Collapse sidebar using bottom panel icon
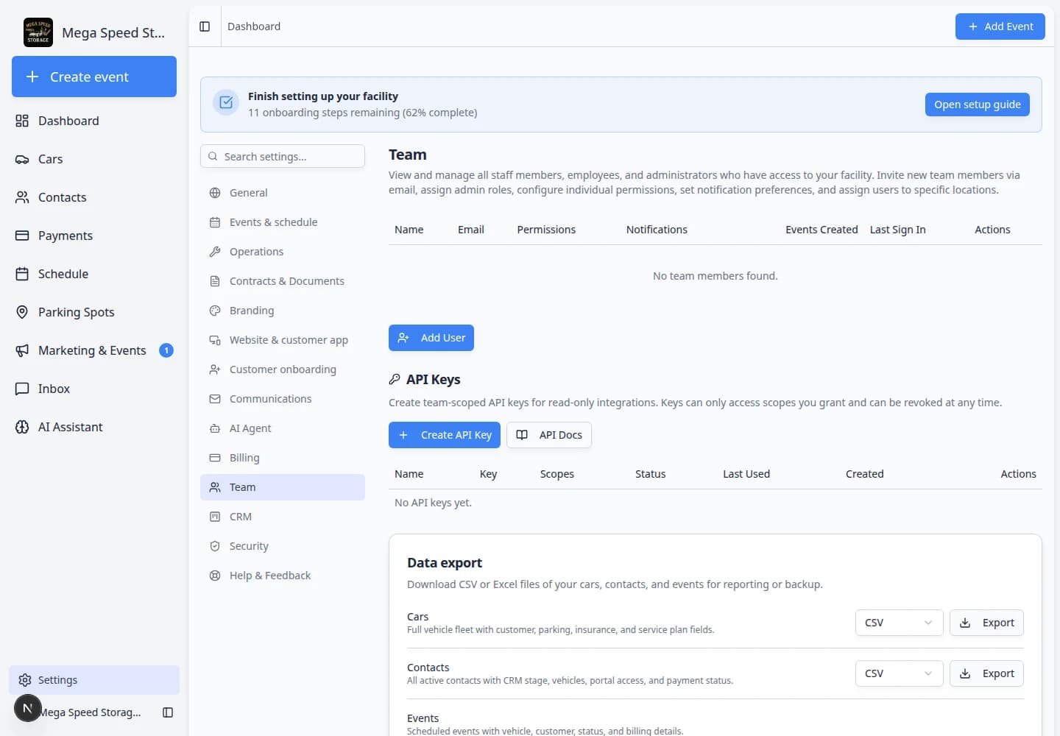 coord(168,712)
